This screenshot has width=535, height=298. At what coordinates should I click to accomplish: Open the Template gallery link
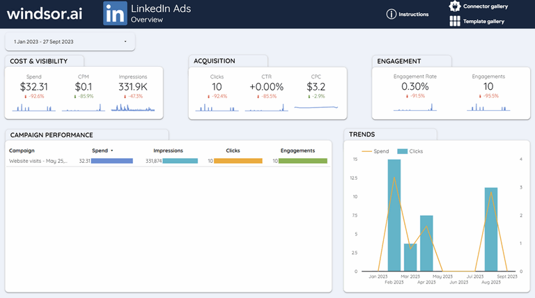coord(483,21)
